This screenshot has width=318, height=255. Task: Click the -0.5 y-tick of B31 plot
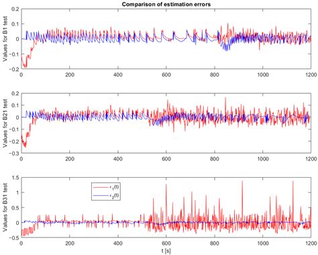click(x=14, y=238)
